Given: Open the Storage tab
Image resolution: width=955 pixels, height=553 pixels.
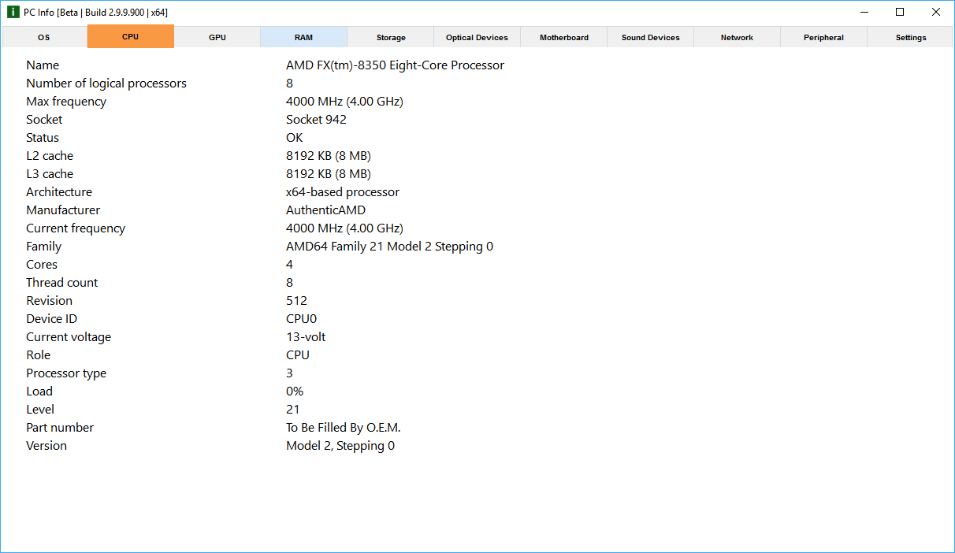Looking at the screenshot, I should (x=391, y=37).
